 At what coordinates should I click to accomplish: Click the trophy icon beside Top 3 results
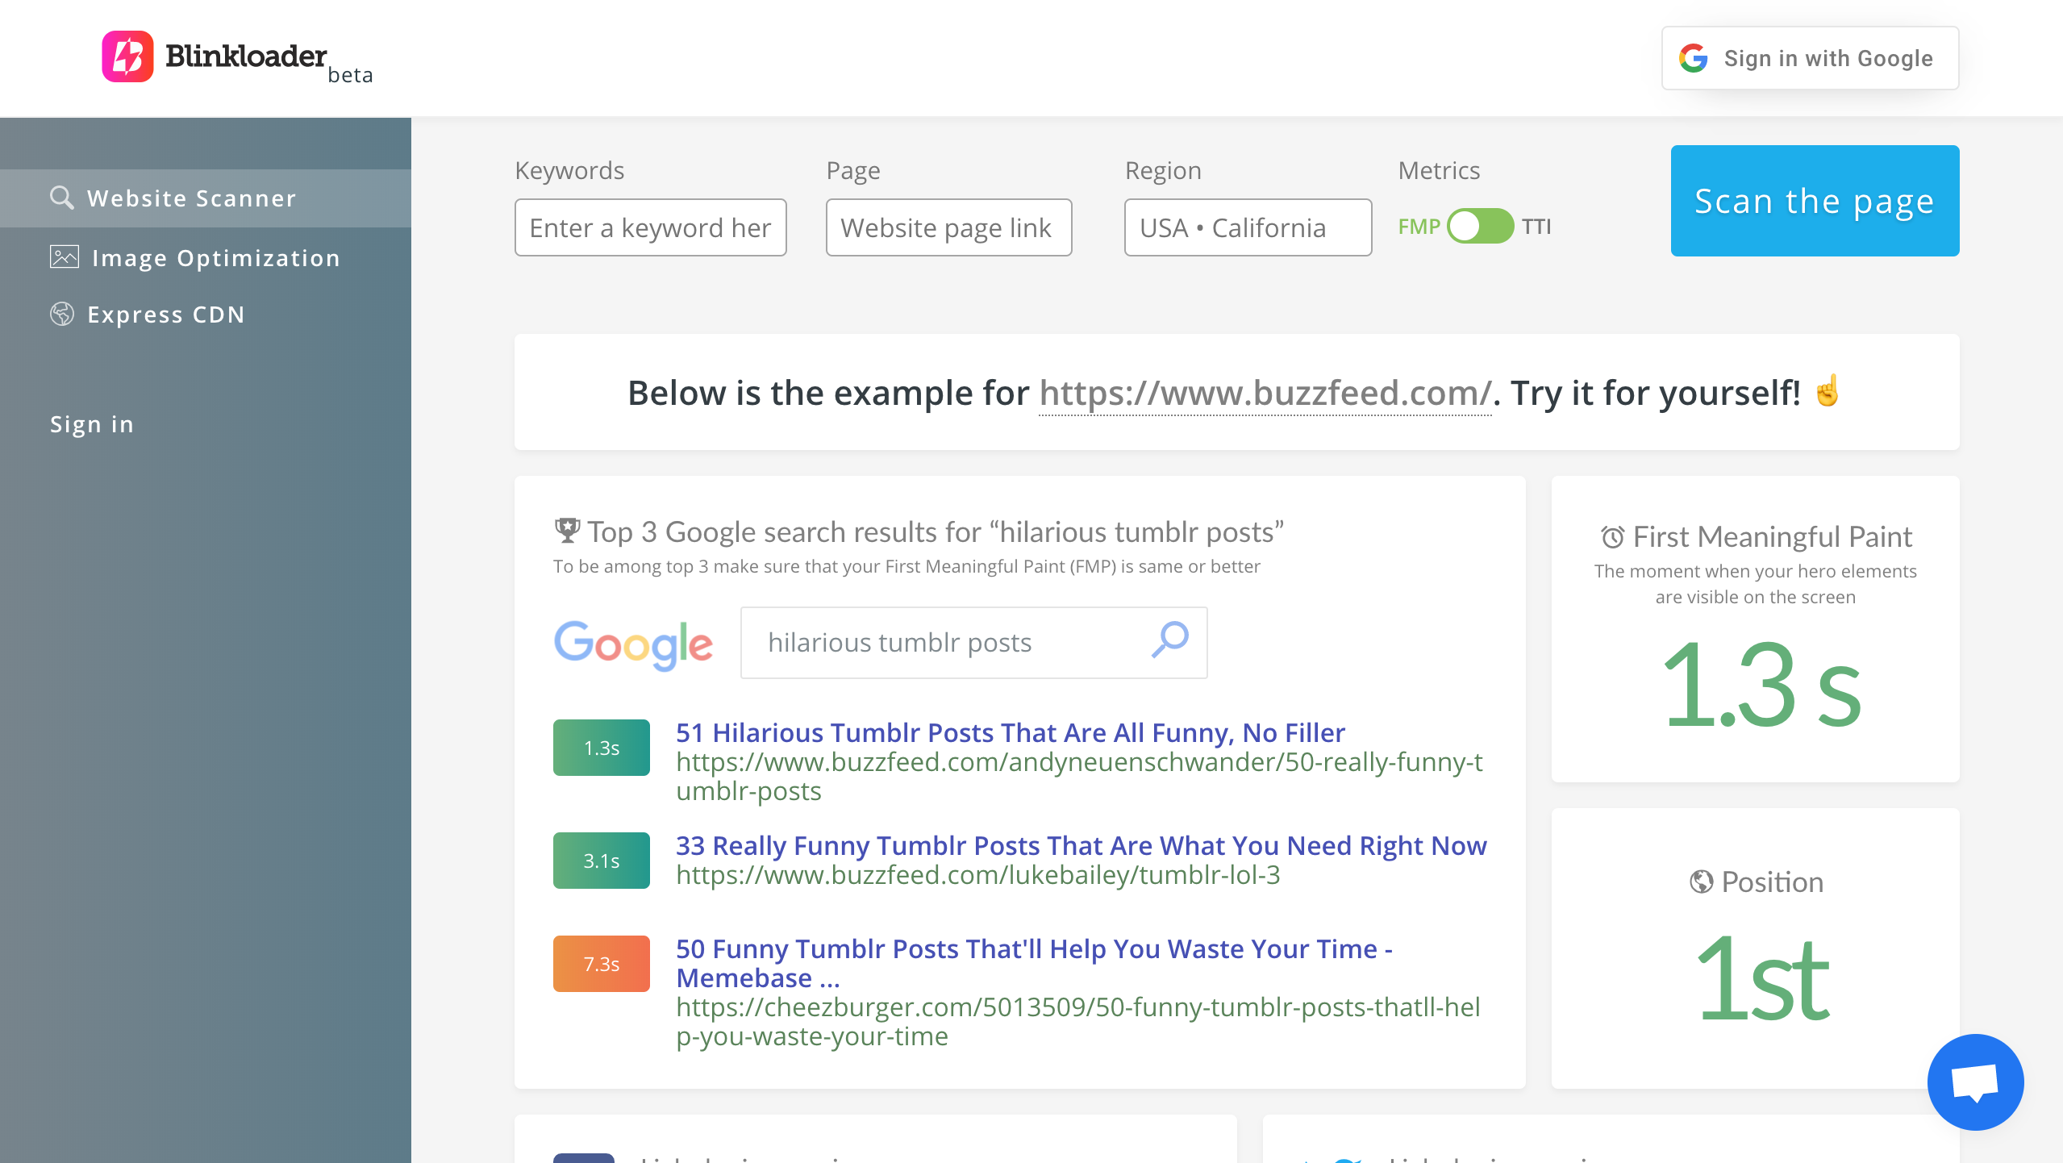[x=567, y=531]
